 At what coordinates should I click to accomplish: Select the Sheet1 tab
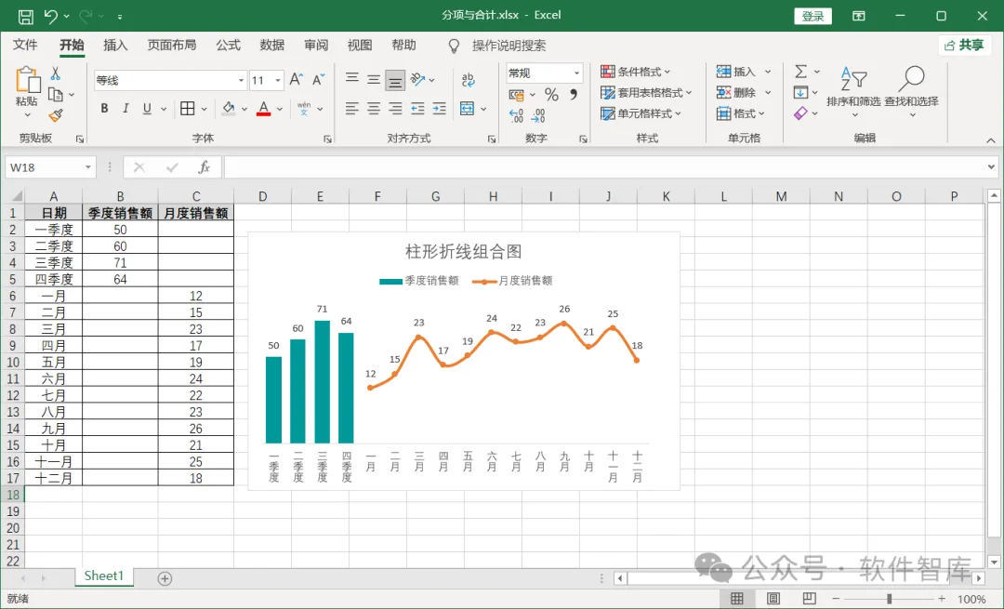104,576
